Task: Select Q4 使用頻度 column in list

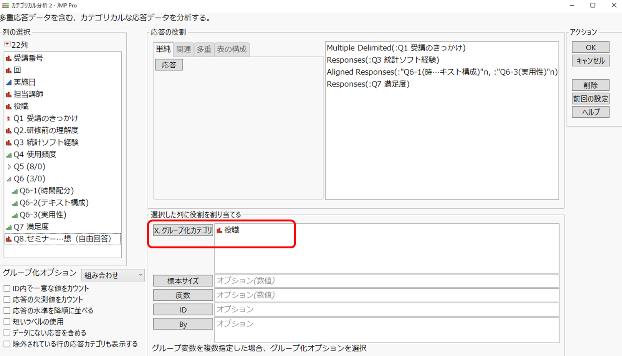Action: (35, 155)
